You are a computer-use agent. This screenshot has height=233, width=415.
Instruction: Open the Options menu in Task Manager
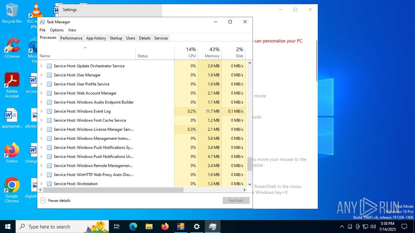57,30
